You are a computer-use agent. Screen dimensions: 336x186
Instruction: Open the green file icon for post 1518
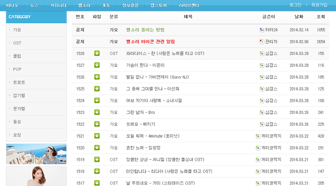[x=97, y=171]
